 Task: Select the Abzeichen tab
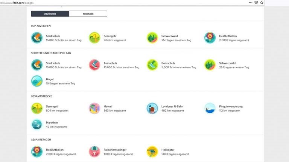[50, 14]
